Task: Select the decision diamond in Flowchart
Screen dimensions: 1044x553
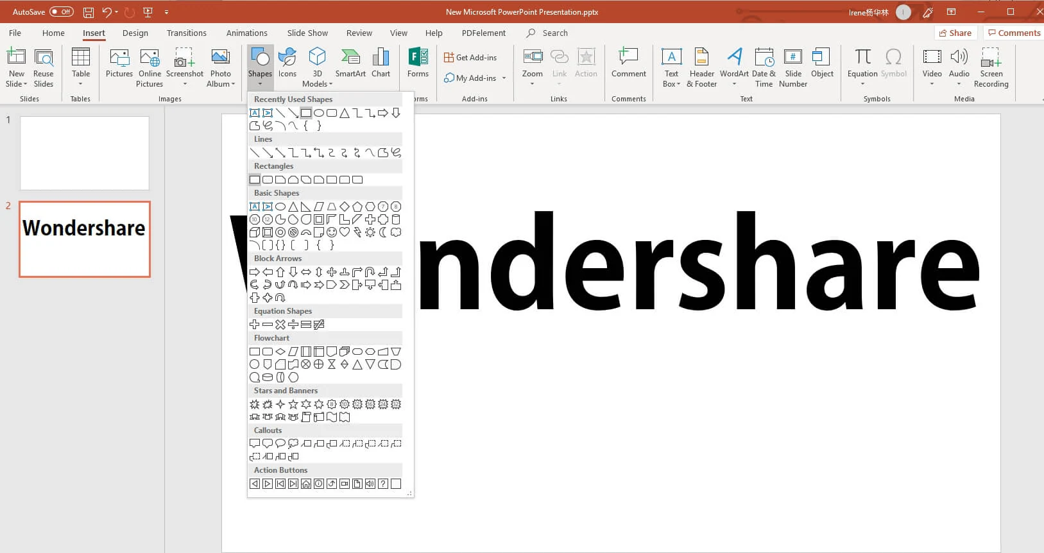Action: 280,352
